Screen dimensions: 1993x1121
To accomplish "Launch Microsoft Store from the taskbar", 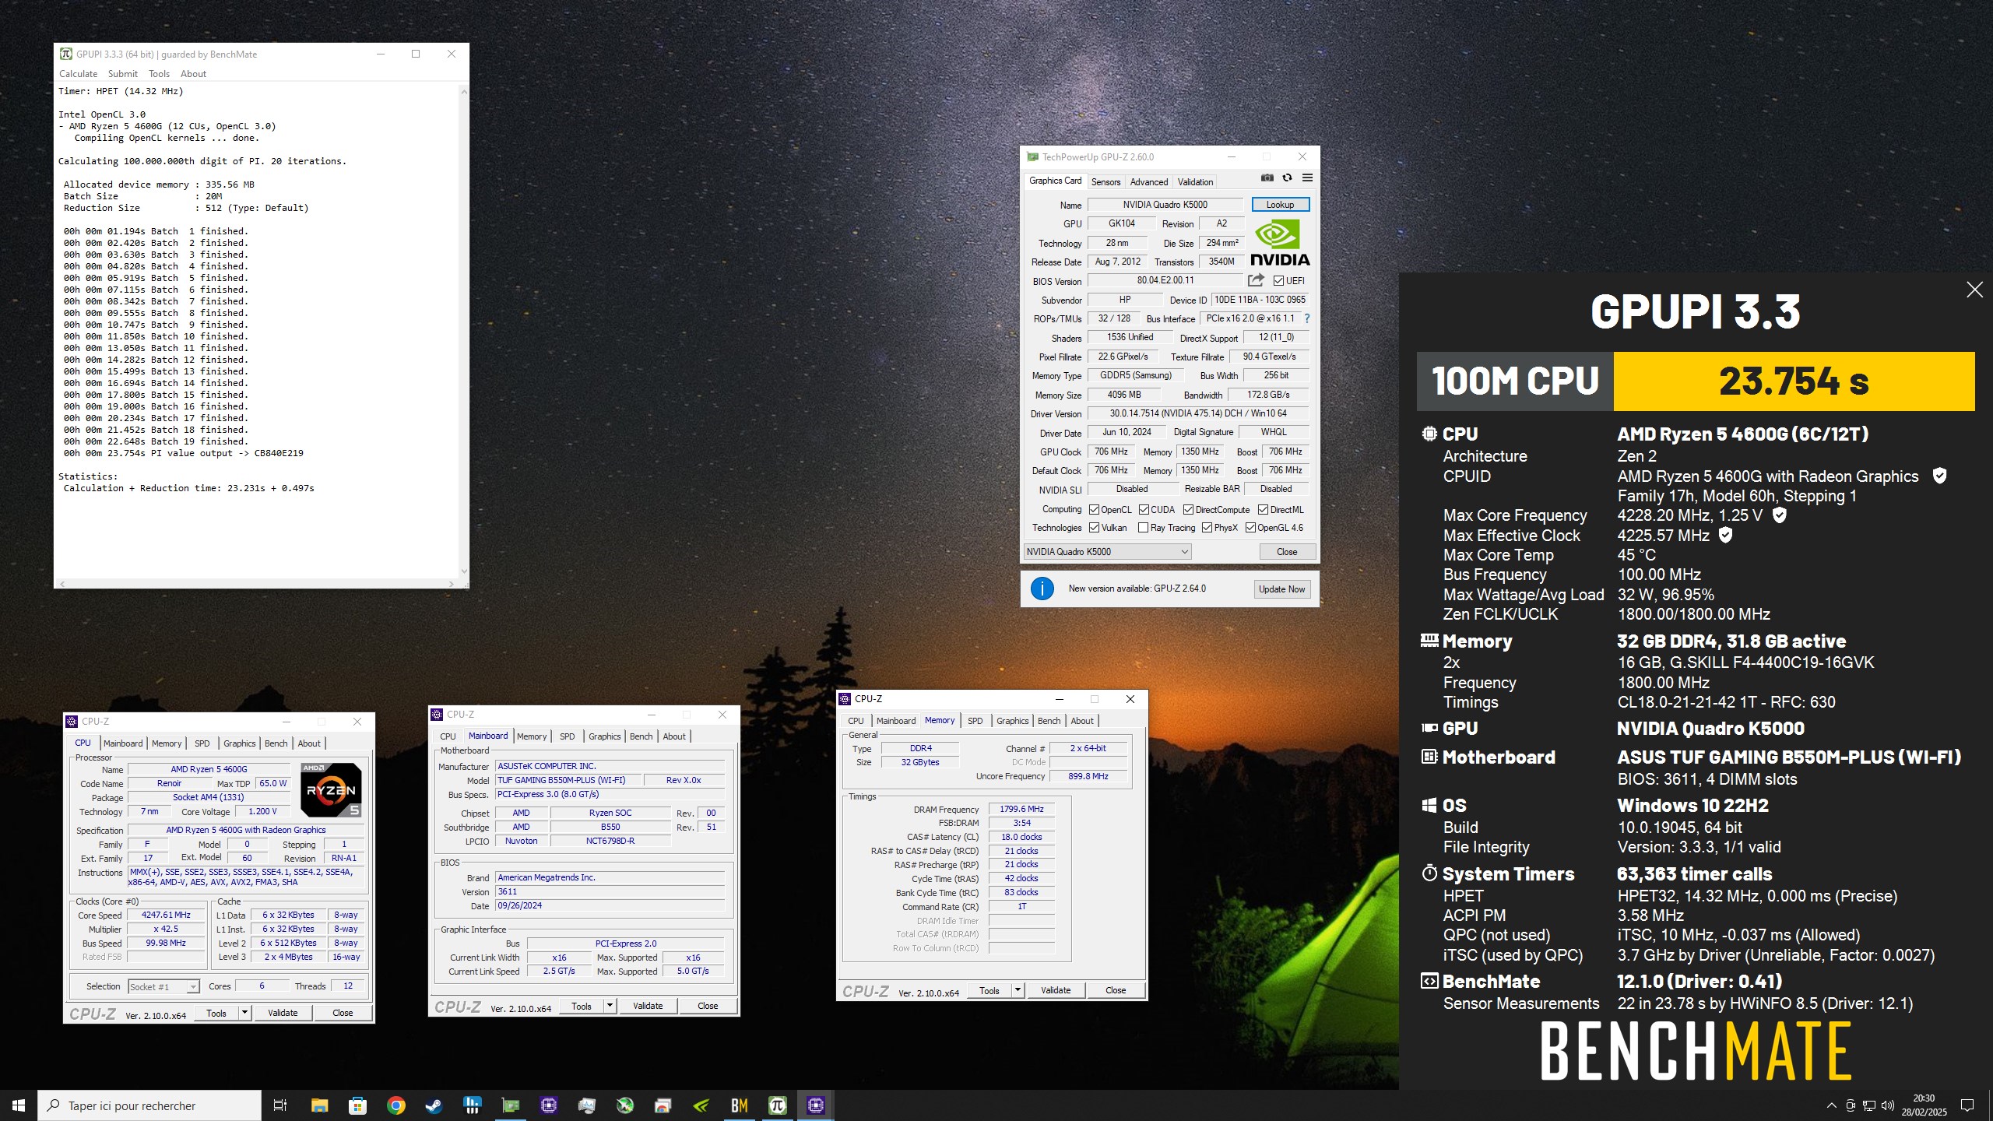I will pyautogui.click(x=357, y=1105).
